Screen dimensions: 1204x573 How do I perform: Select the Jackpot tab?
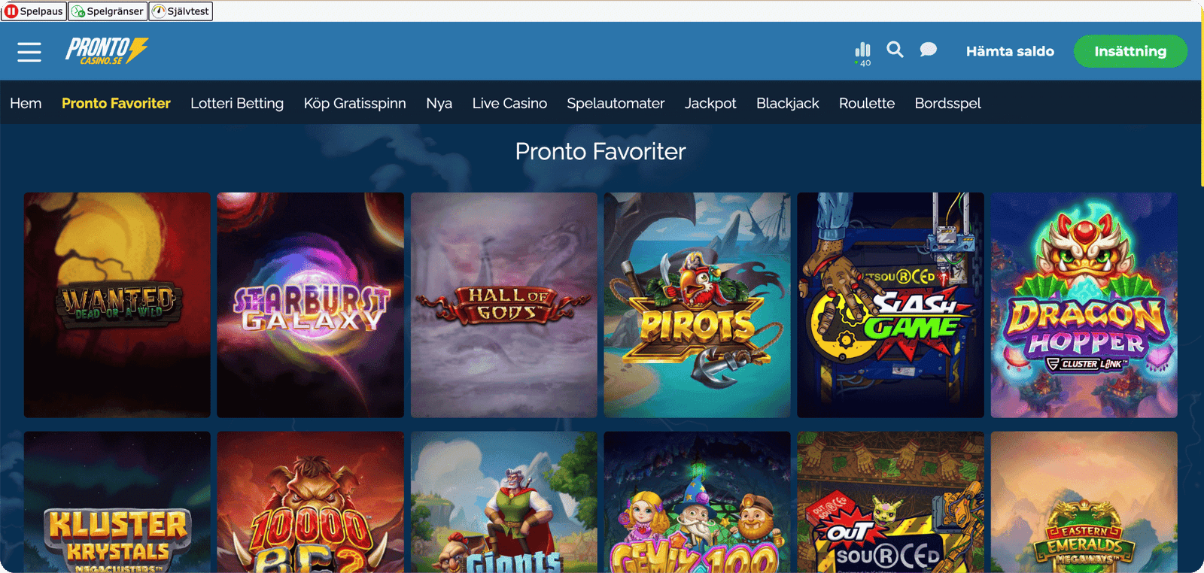pos(710,103)
